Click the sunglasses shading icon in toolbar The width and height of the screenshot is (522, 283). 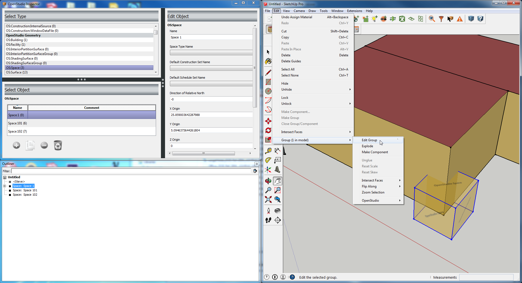383,19
